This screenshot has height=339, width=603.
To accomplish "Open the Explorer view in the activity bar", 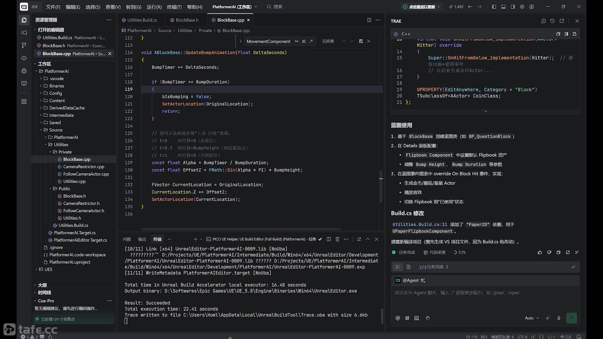I will pos(24,20).
